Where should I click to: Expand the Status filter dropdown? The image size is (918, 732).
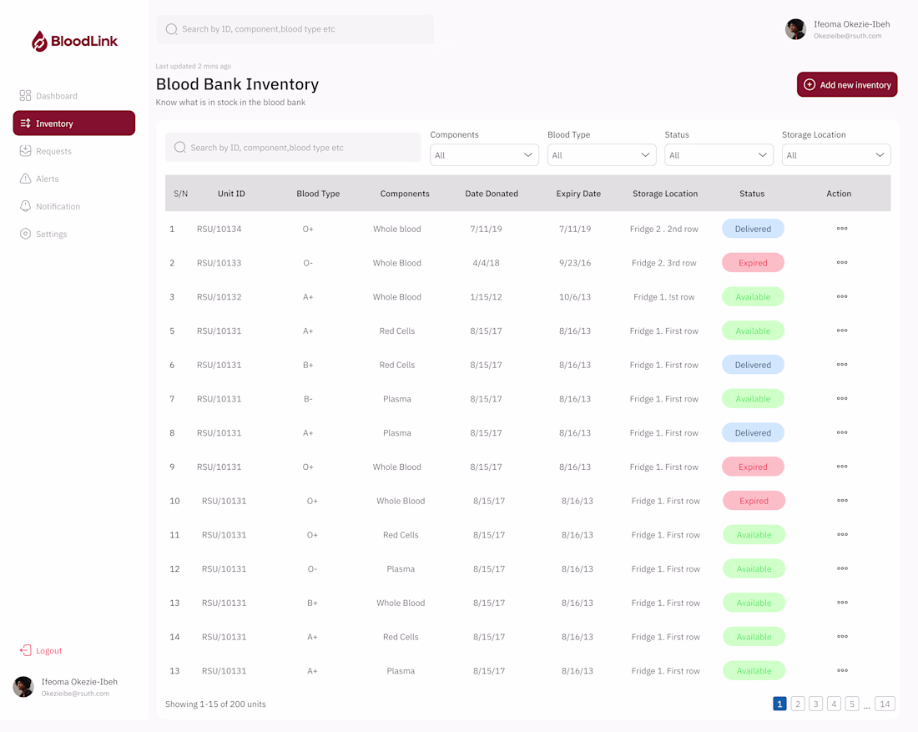point(719,154)
